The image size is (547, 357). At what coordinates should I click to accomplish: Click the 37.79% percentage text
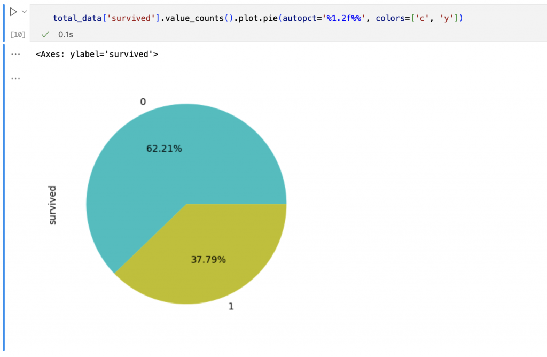(209, 260)
